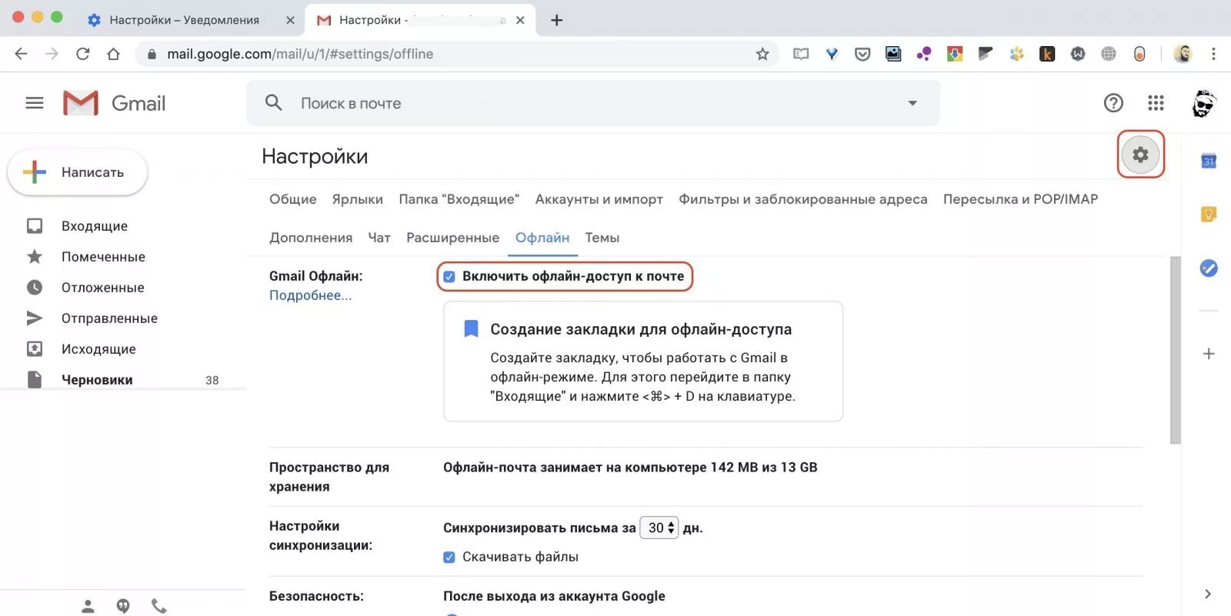
Task: Open Google Tasks side panel icon
Action: pos(1209,268)
